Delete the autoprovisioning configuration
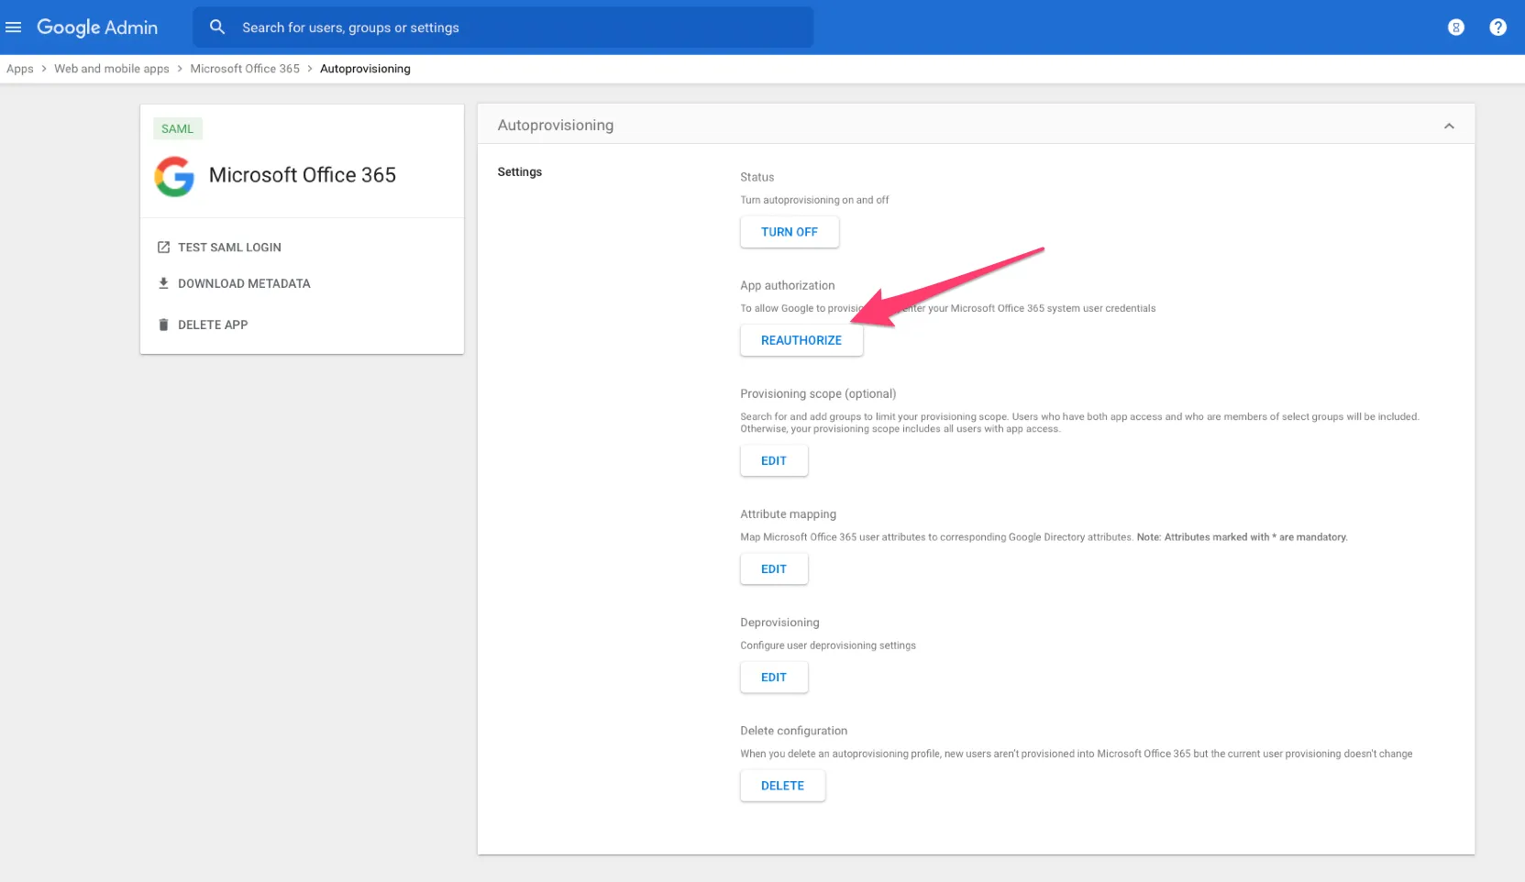Screen dimensions: 1525x882 click(x=782, y=786)
